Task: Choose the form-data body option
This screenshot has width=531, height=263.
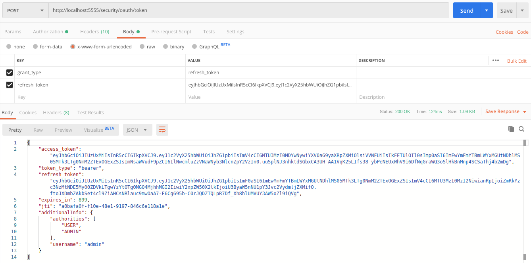Action: click(35, 46)
